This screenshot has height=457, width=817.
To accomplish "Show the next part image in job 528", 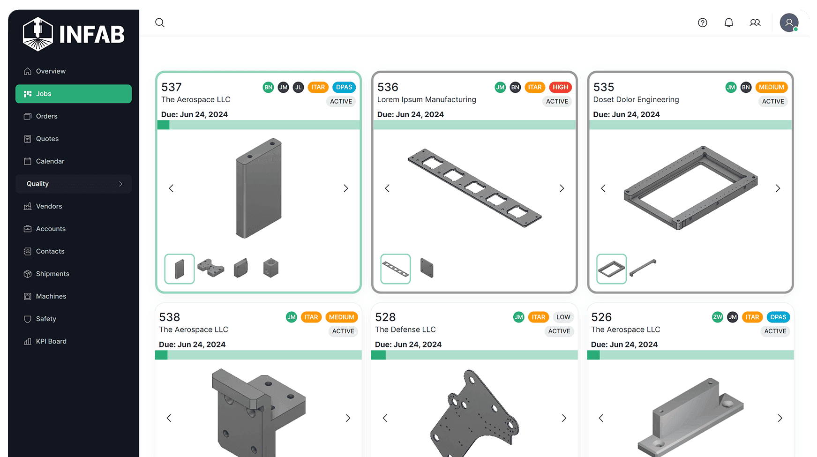I will [564, 418].
